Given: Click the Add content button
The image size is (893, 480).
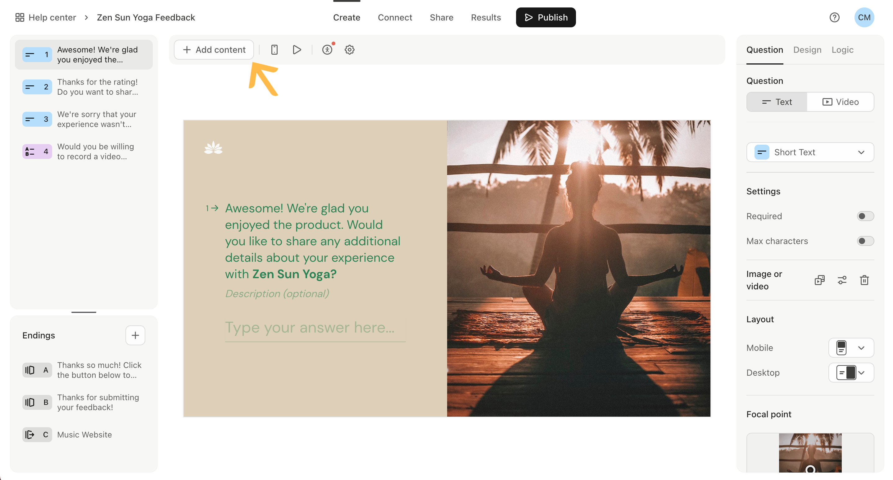Looking at the screenshot, I should tap(214, 50).
